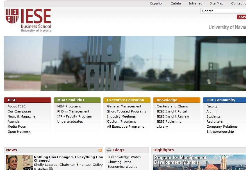Open the Shelly Lazarus news photo
246x170 pixels.
19,162
